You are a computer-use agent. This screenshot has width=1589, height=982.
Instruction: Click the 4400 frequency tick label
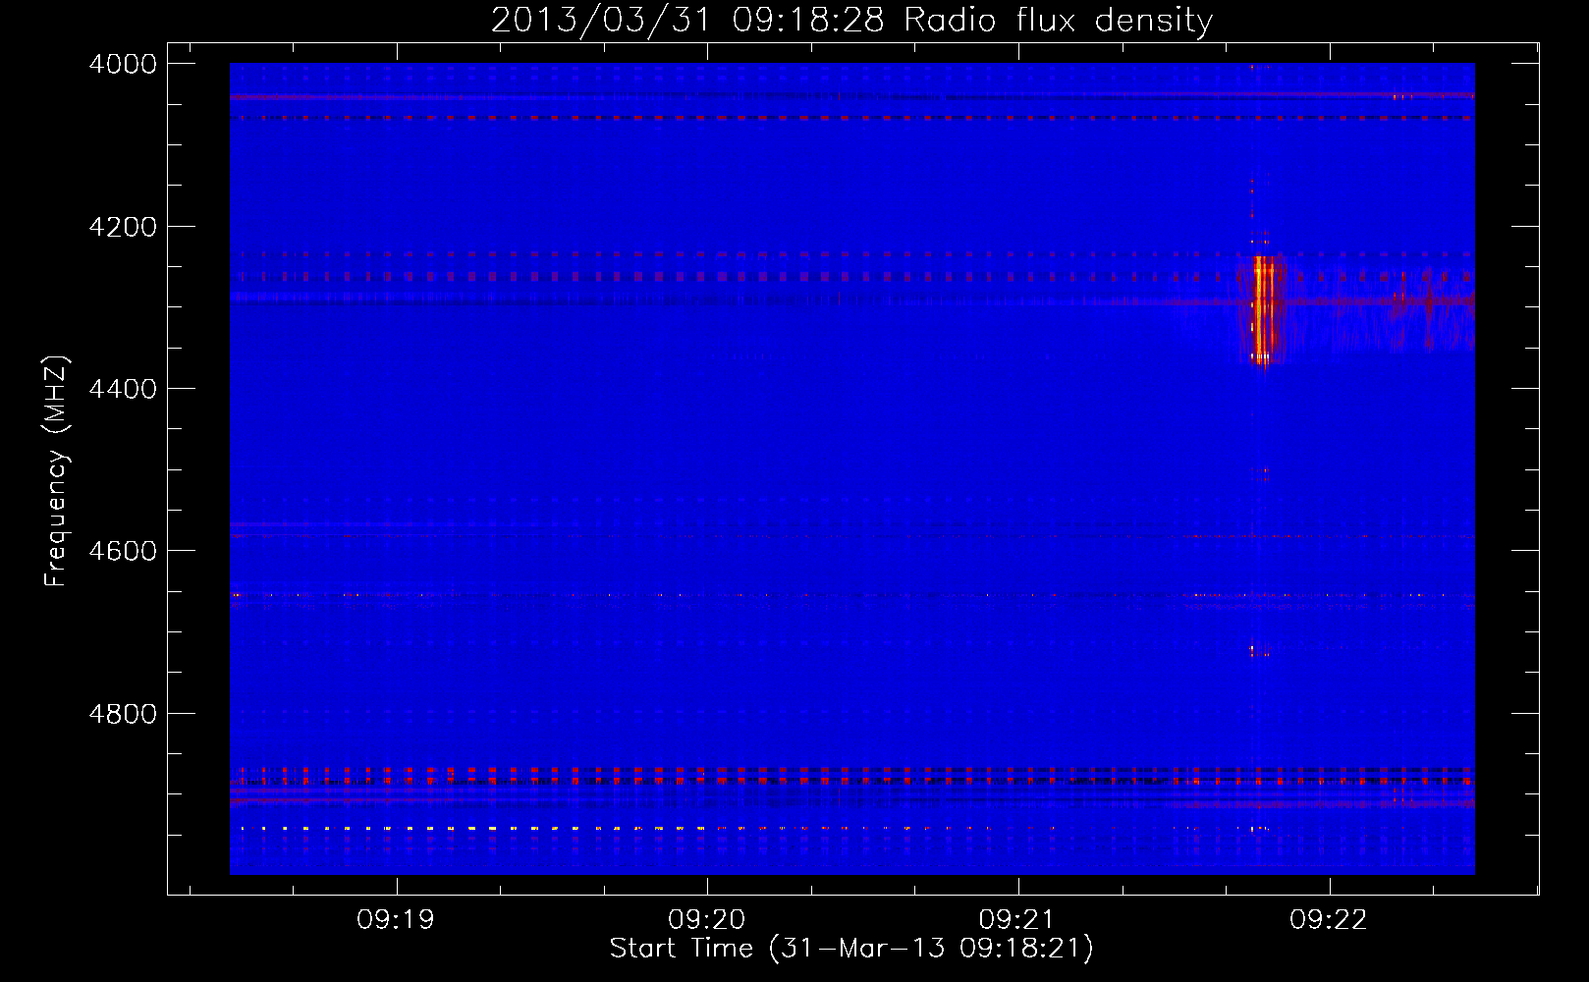123,389
